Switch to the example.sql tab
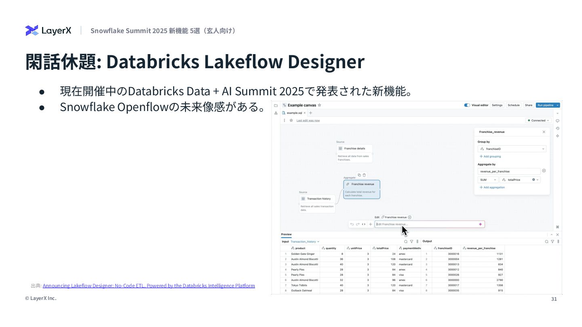The height and width of the screenshot is (327, 582). tap(294, 113)
